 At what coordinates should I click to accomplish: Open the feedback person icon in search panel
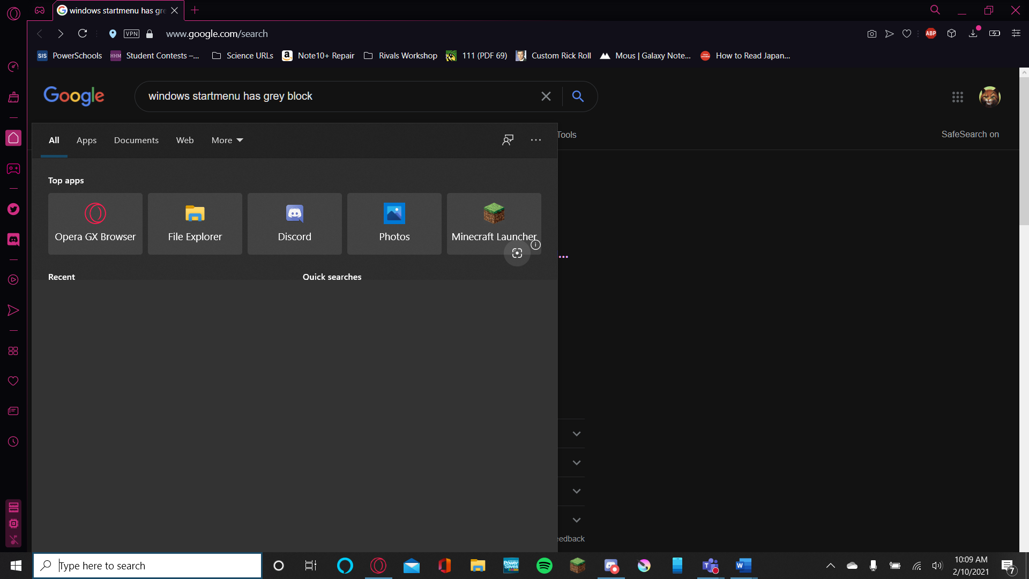(508, 140)
